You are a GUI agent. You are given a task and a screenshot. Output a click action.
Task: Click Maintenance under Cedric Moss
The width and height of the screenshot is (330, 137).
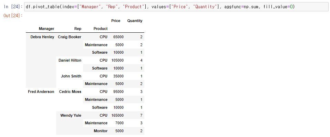[96, 99]
